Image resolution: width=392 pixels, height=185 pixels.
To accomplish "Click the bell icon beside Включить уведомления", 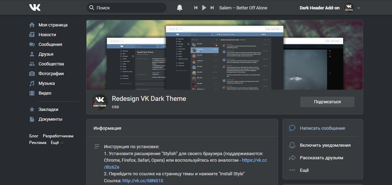I will [x=292, y=145].
